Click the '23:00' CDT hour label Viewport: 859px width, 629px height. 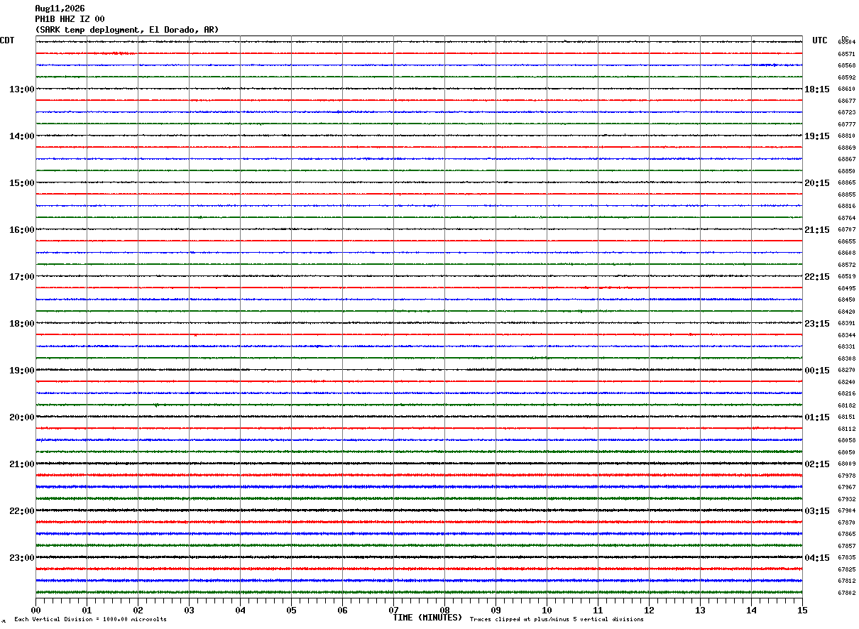point(22,558)
